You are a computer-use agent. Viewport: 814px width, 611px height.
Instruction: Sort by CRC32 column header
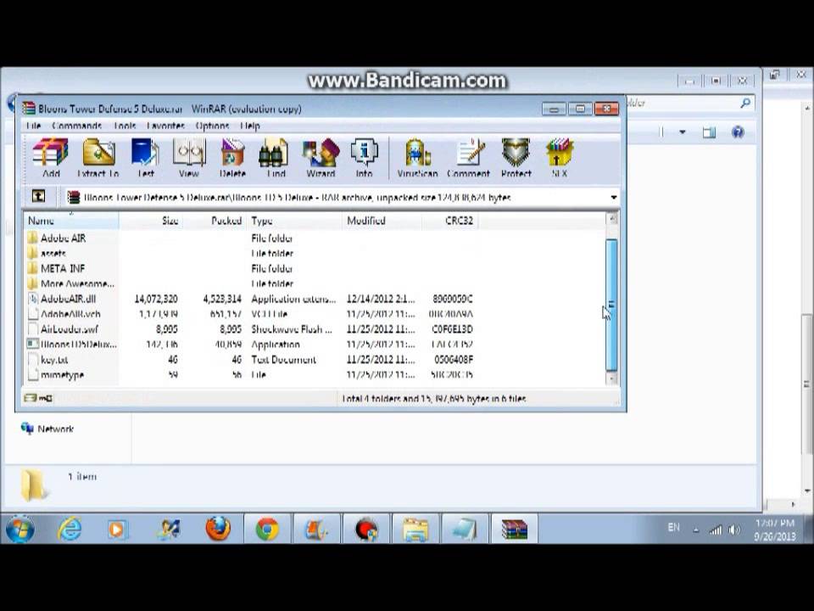pyautogui.click(x=449, y=221)
